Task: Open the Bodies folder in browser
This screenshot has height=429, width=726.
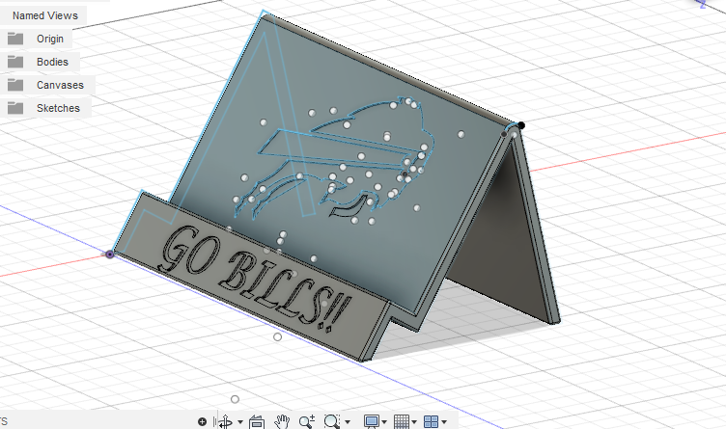Action: tap(52, 62)
